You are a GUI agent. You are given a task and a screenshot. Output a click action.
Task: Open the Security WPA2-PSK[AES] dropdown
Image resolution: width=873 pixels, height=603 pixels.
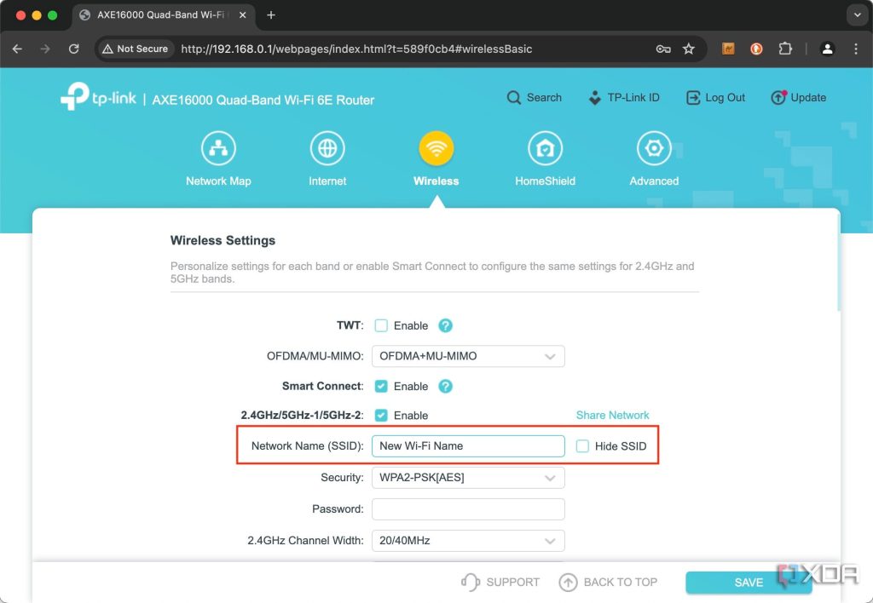[x=468, y=477]
